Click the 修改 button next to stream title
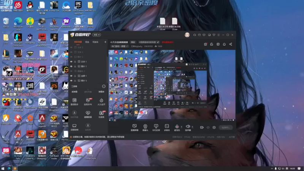This screenshot has height=171, width=304. tap(133, 42)
